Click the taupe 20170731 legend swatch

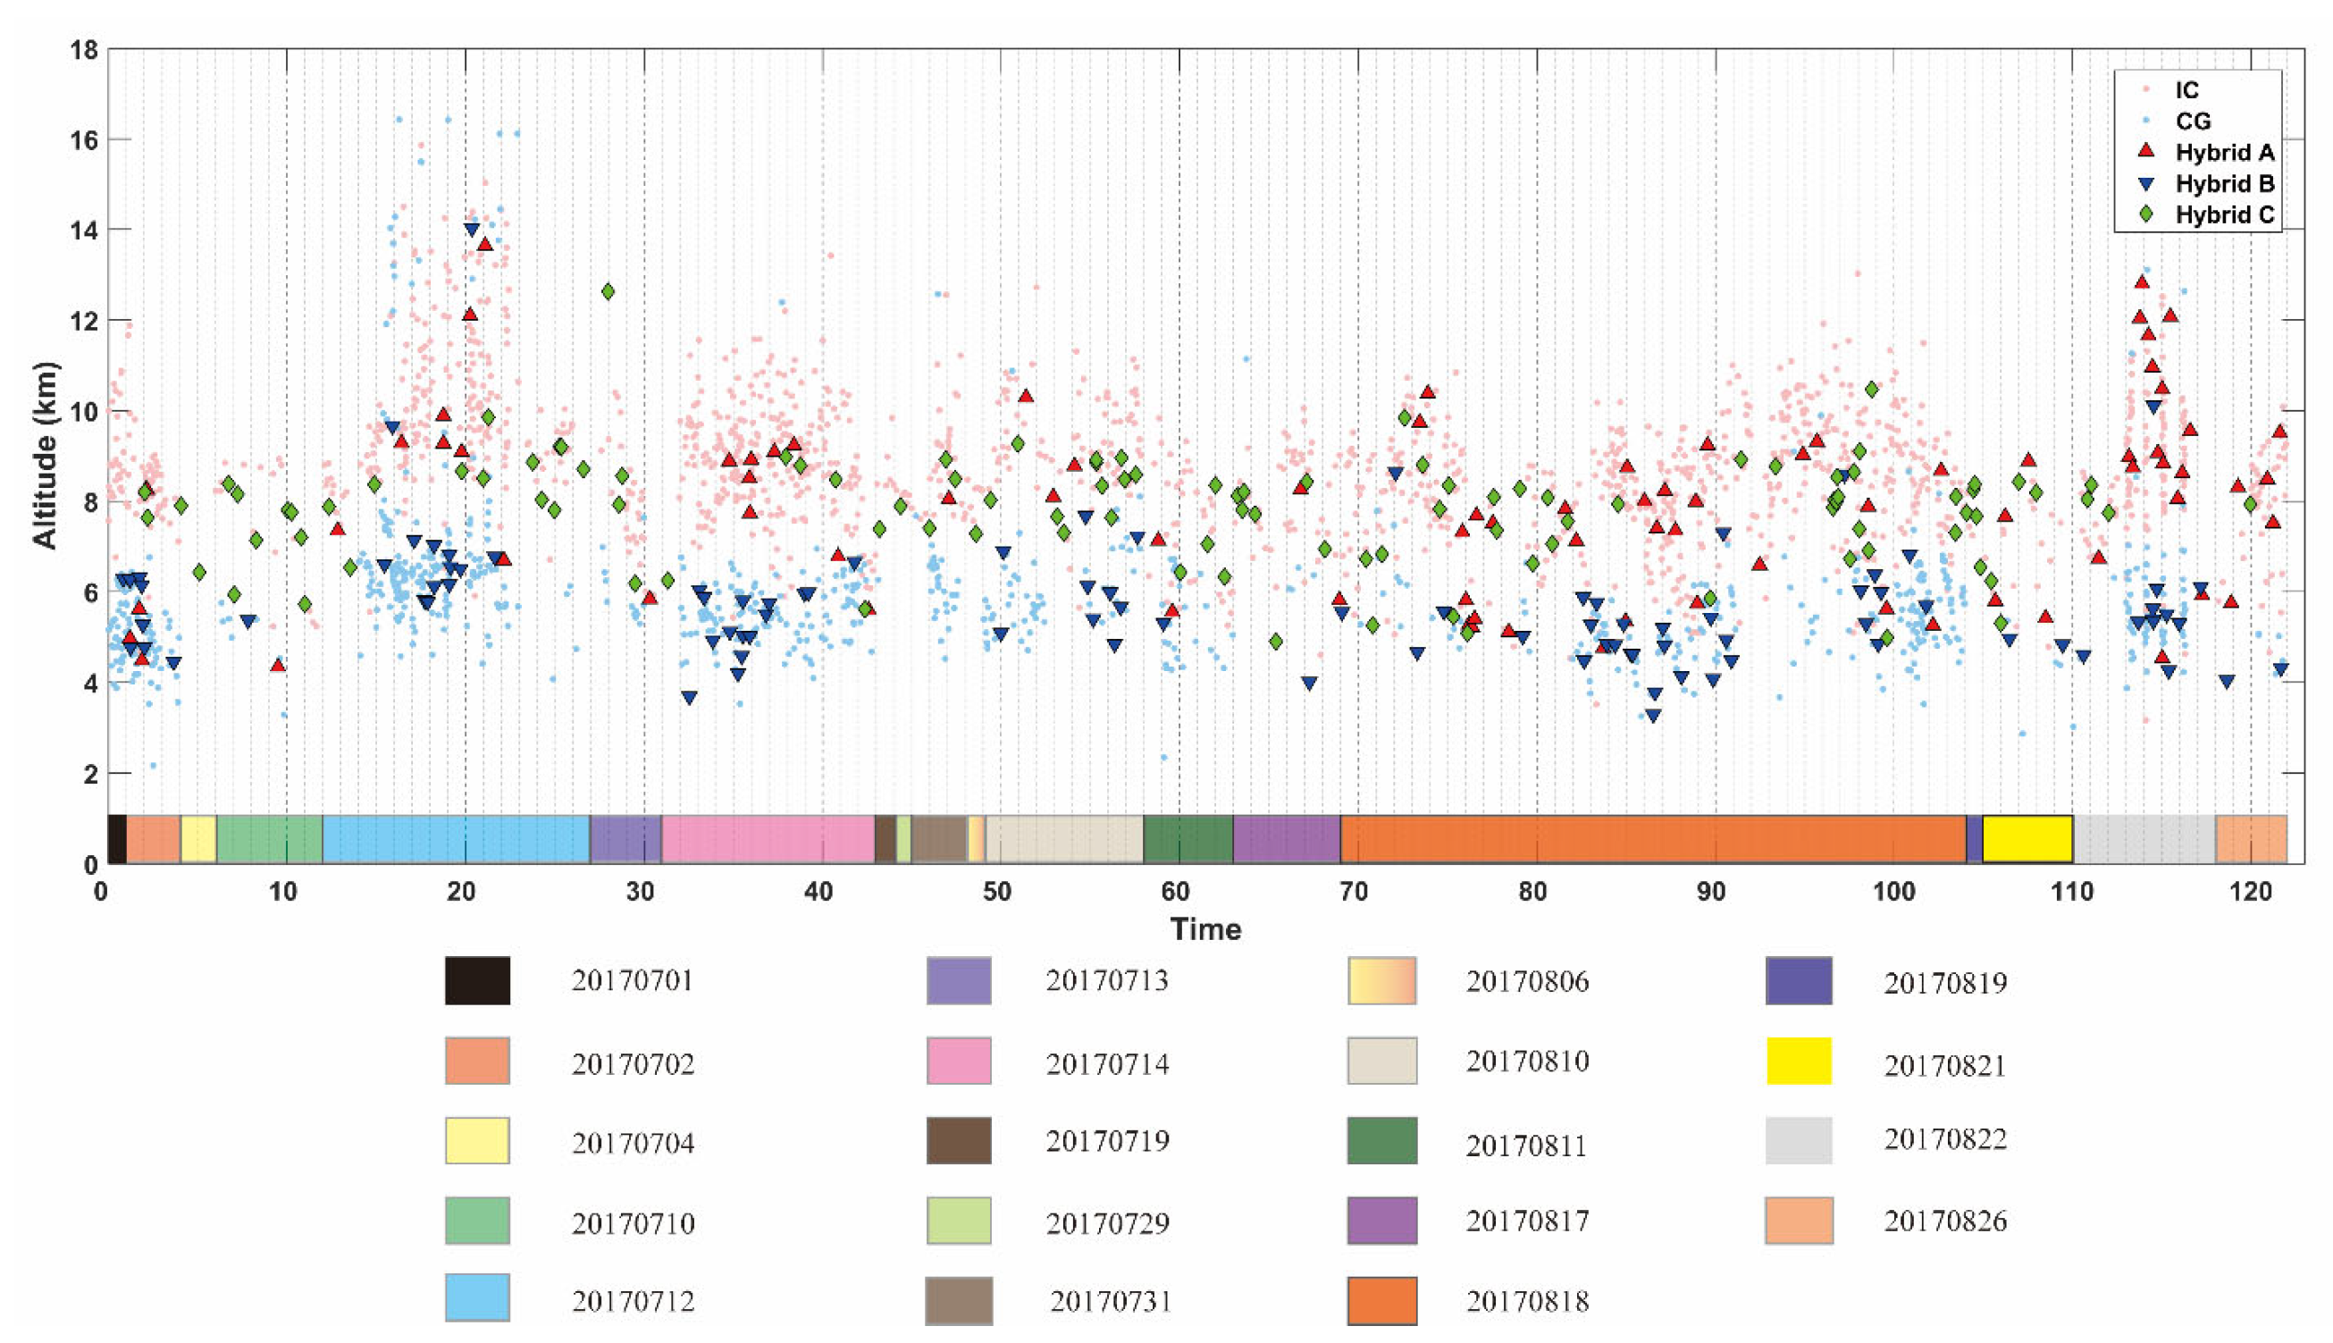click(x=959, y=1301)
